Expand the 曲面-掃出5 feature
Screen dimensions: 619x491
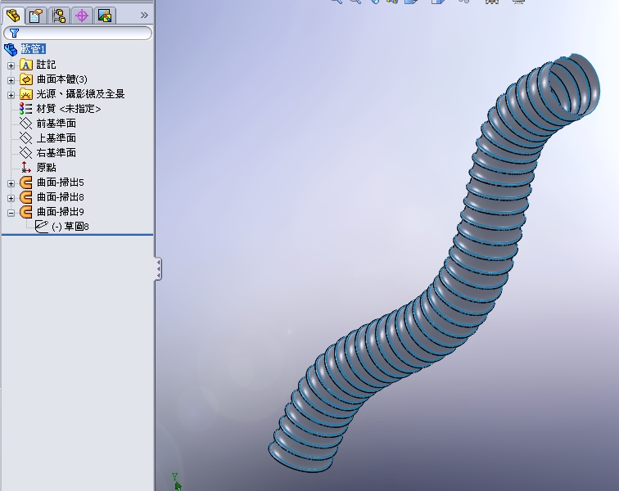click(11, 183)
